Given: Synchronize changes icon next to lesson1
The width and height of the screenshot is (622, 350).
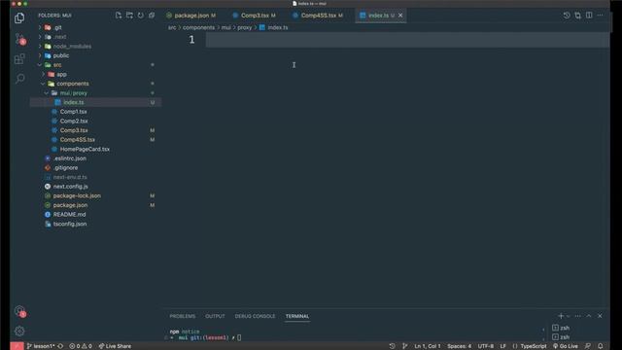Looking at the screenshot, I should (60, 346).
